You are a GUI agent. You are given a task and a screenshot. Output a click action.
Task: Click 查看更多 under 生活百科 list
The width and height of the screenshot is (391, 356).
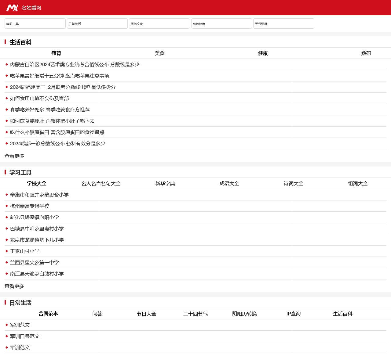click(x=14, y=156)
